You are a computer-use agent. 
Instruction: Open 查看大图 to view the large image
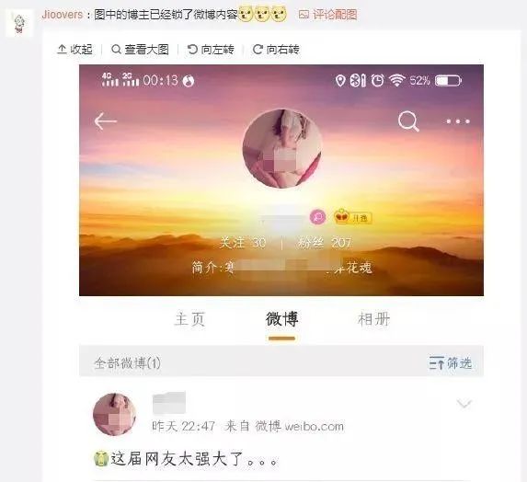click(x=140, y=50)
